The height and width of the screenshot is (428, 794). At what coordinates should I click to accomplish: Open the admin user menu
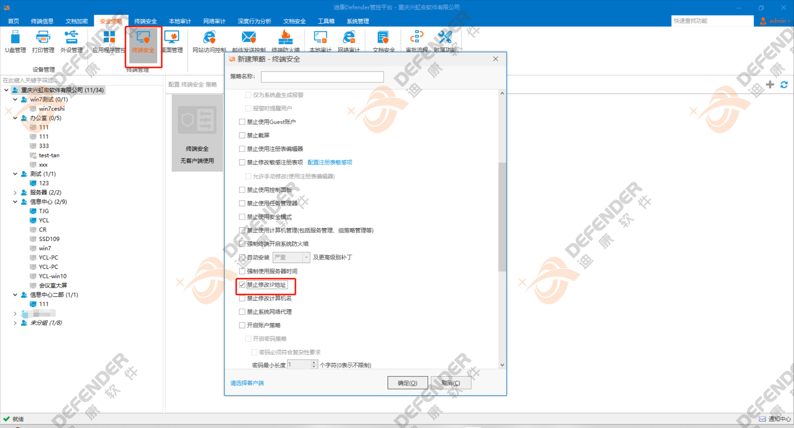pos(775,21)
